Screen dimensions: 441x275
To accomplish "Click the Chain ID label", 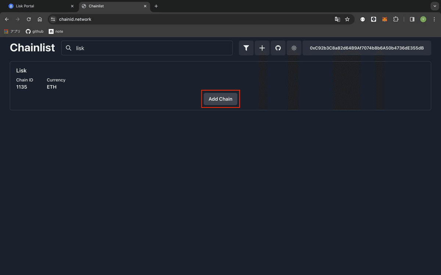I will click(25, 80).
